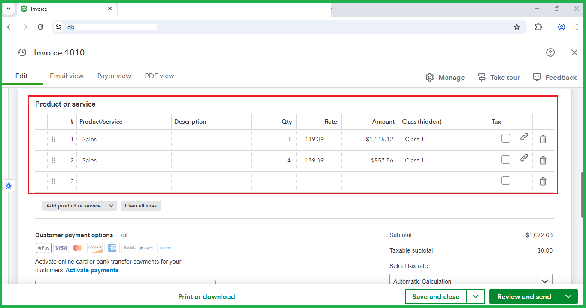
Task: Click the Activate payments link
Action: 92,270
